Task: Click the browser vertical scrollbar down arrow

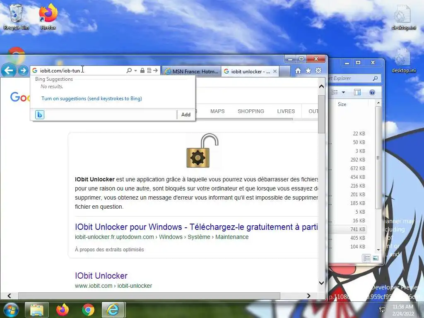Action: pos(321,283)
